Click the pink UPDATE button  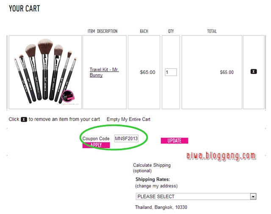coord(174,141)
